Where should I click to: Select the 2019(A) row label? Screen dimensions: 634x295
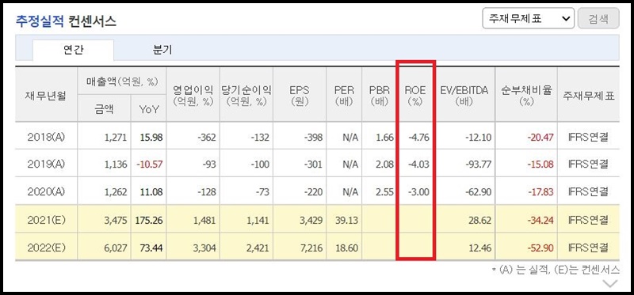pyautogui.click(x=47, y=165)
